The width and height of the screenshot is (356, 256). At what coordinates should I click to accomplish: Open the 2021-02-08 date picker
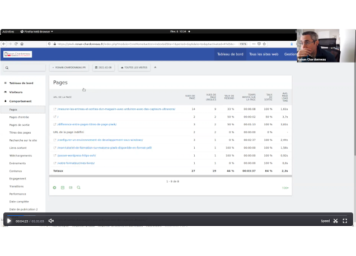(104, 68)
